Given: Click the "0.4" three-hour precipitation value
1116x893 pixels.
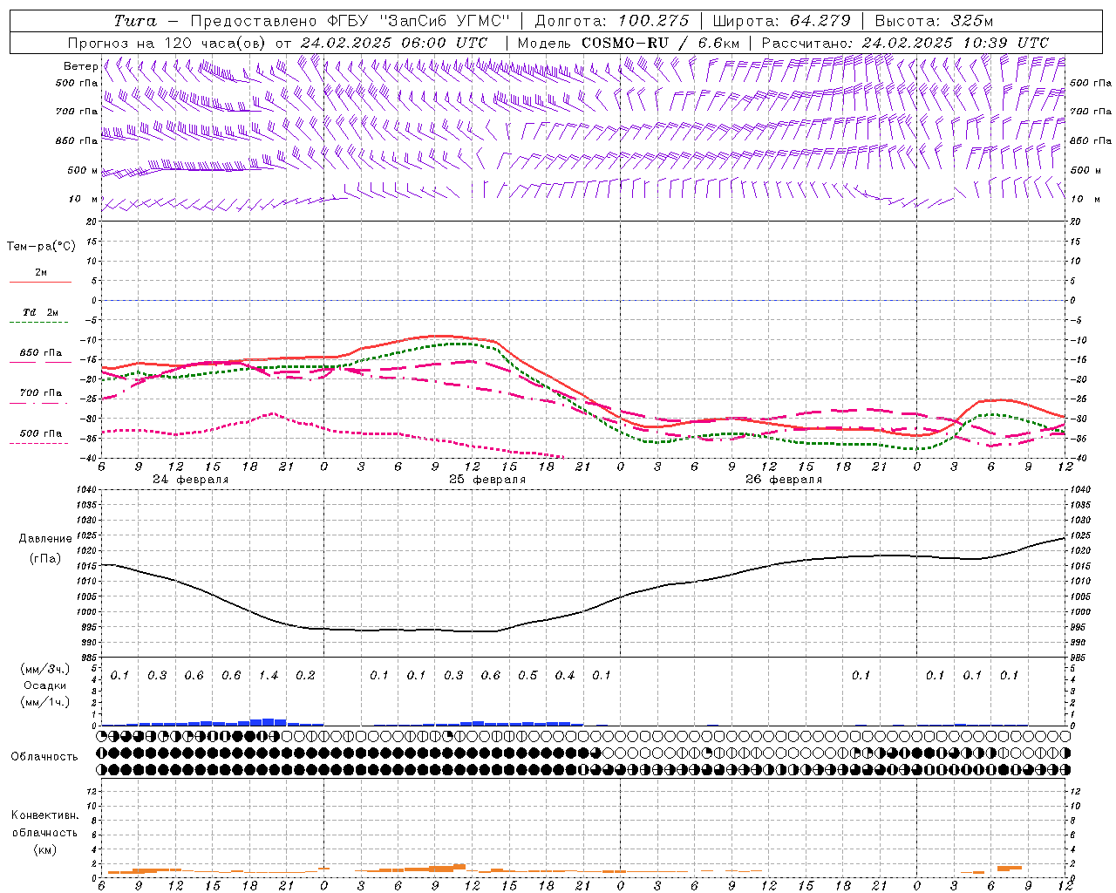Looking at the screenshot, I should click(x=565, y=676).
